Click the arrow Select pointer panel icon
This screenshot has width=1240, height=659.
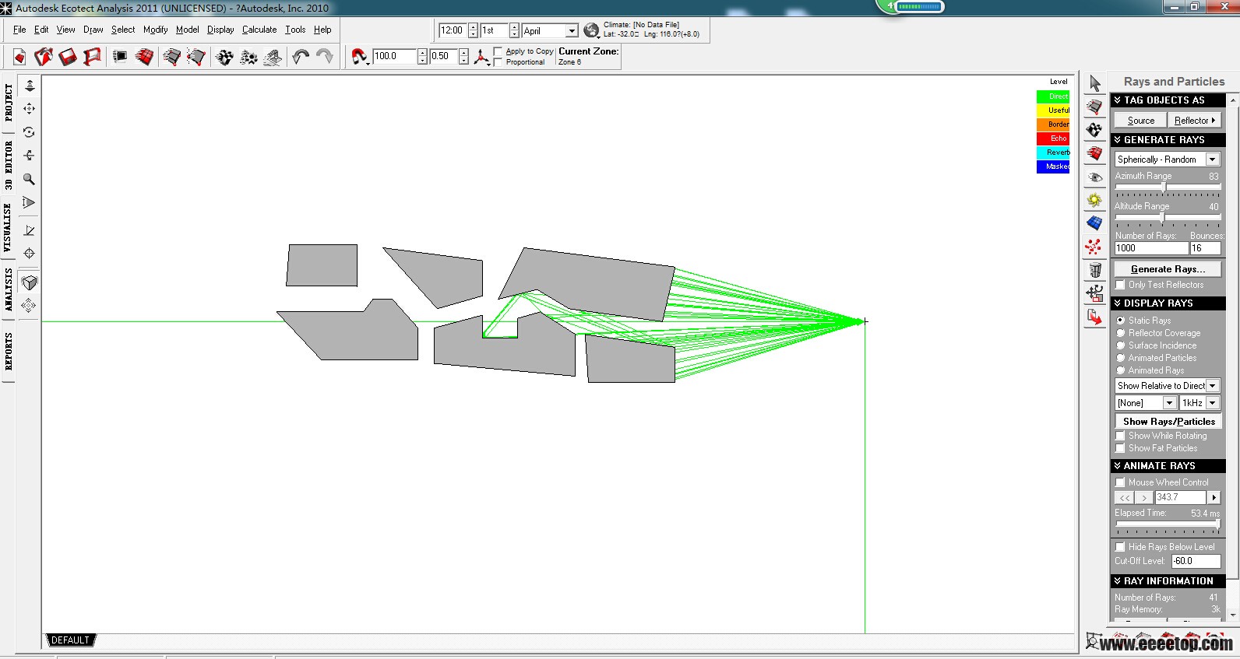[x=1095, y=83]
